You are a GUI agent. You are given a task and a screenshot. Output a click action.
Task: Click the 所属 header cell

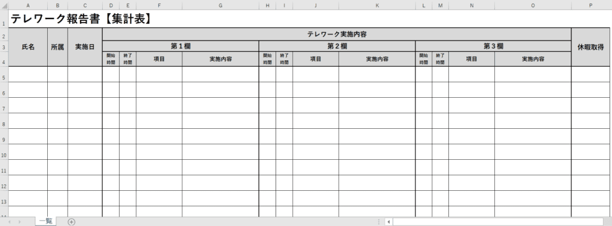[x=58, y=47]
